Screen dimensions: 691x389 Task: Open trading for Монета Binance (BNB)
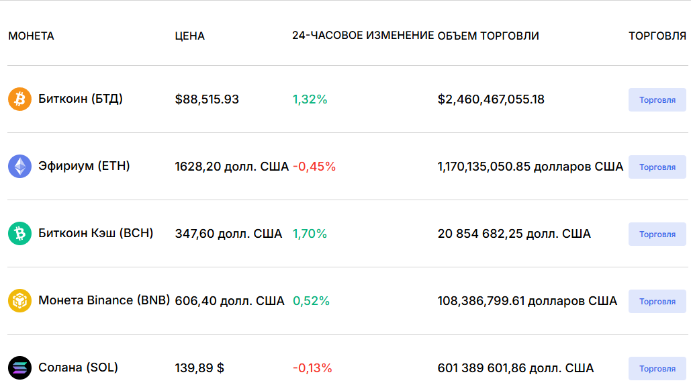tap(657, 301)
